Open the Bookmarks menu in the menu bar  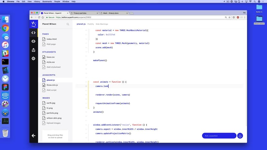(x=46, y=2)
